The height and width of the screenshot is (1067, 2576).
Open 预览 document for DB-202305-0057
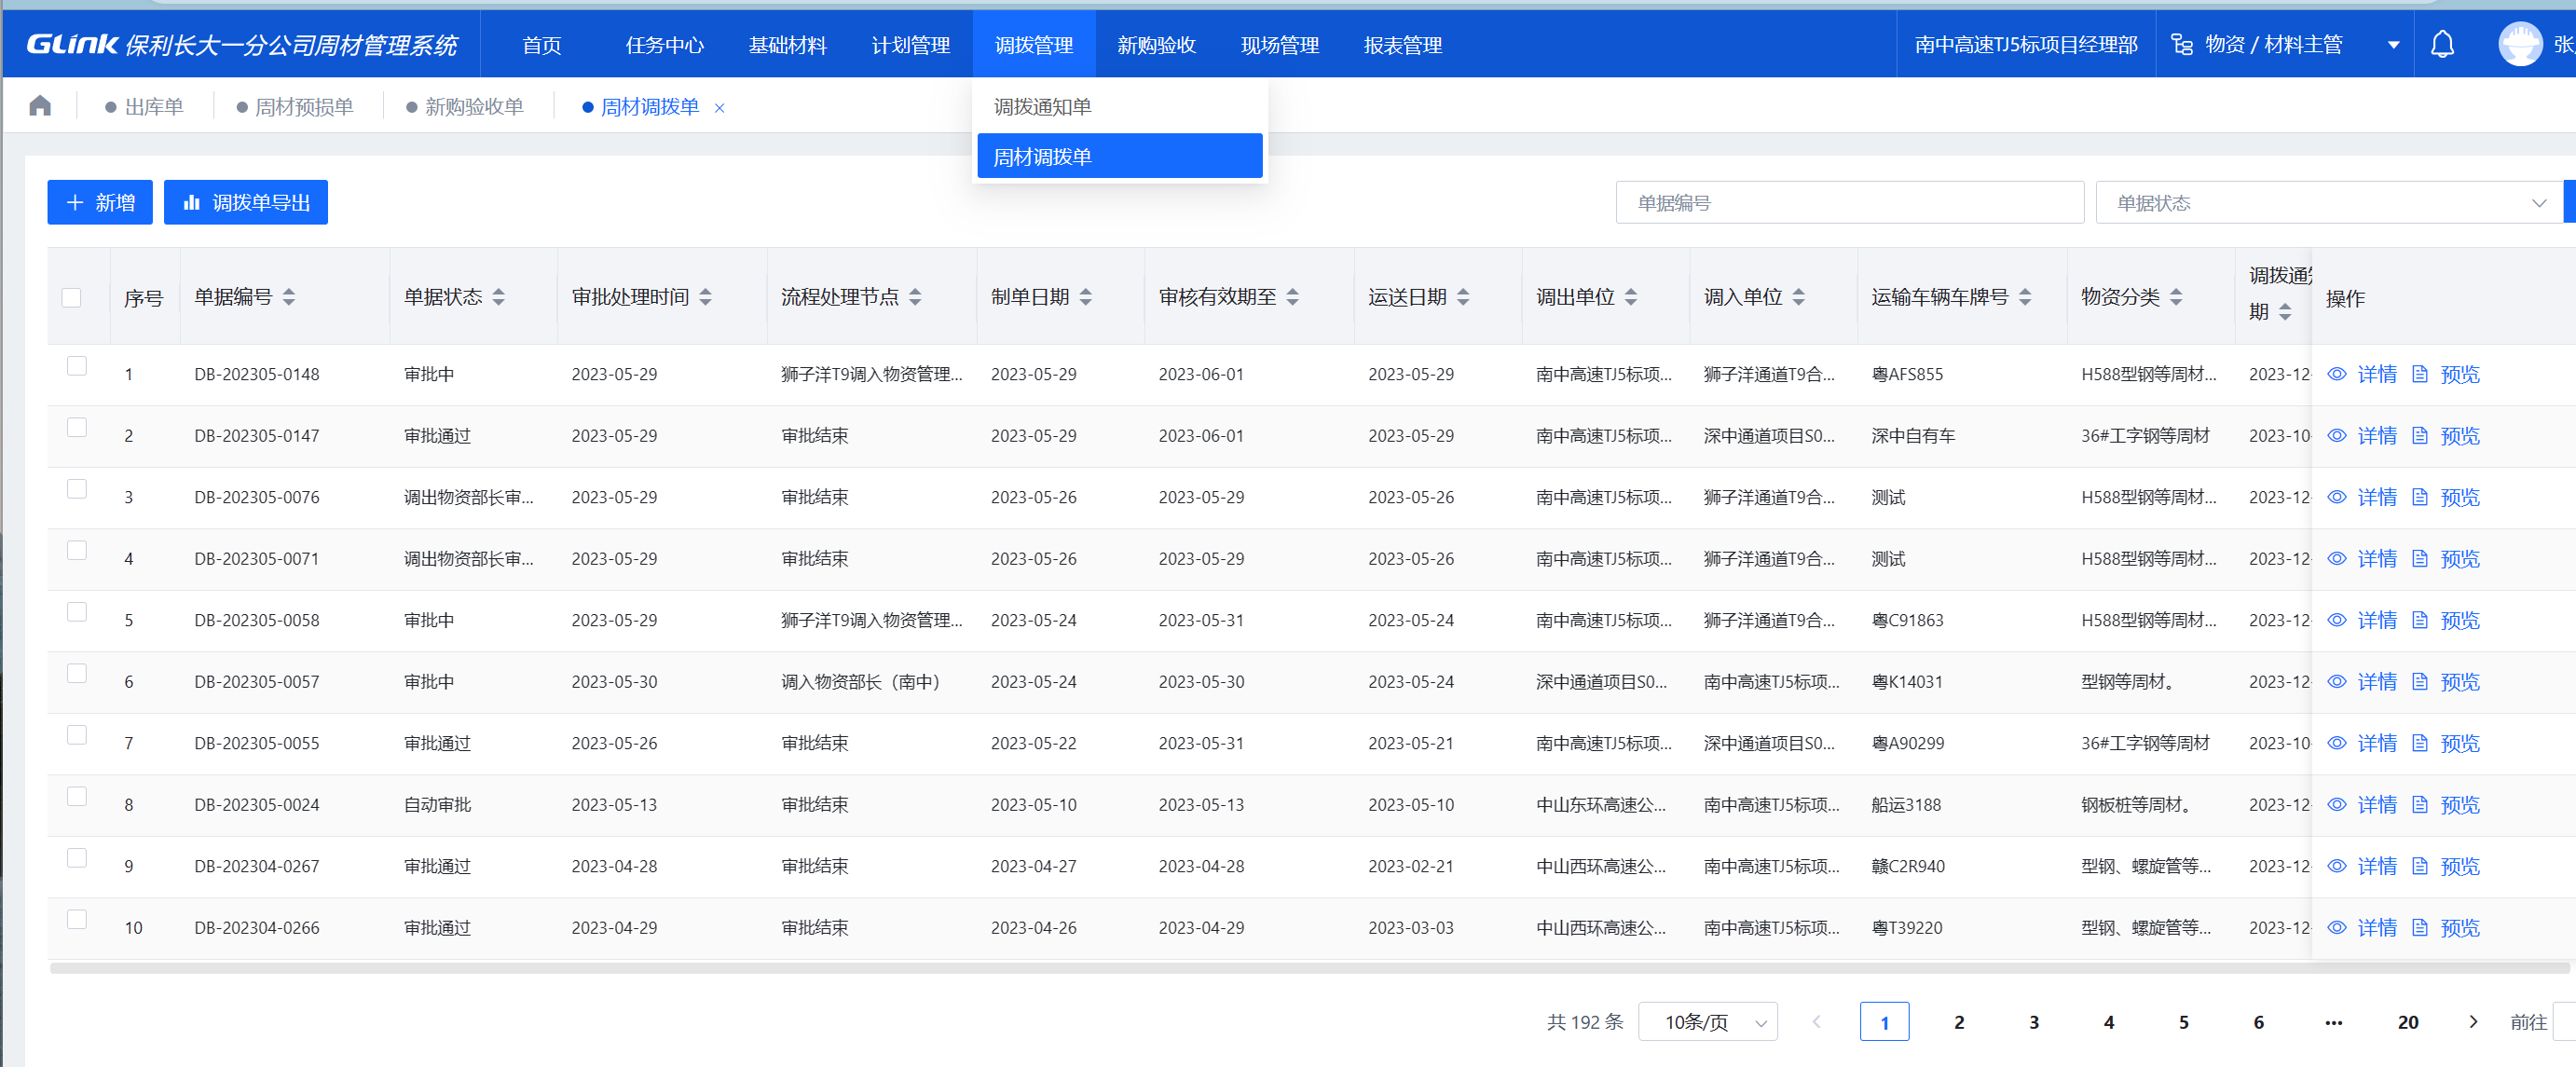point(2446,682)
